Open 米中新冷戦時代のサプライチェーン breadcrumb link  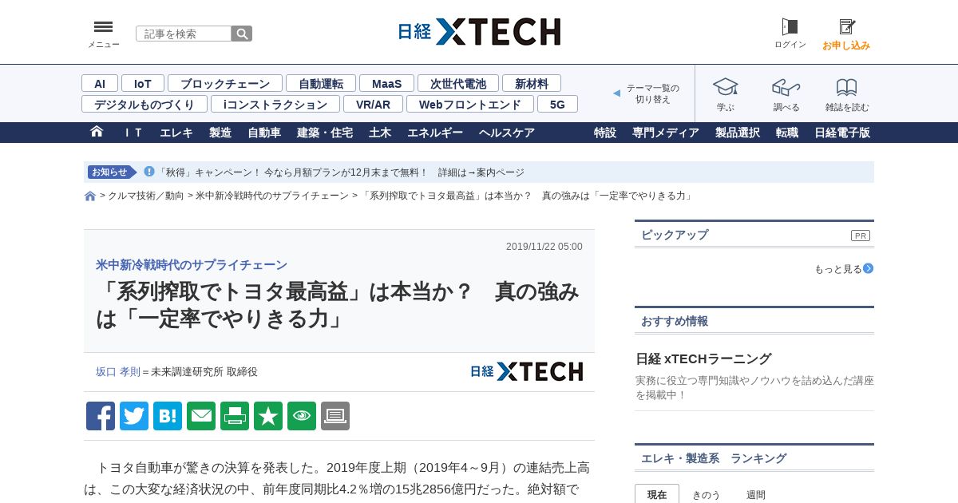coord(272,196)
